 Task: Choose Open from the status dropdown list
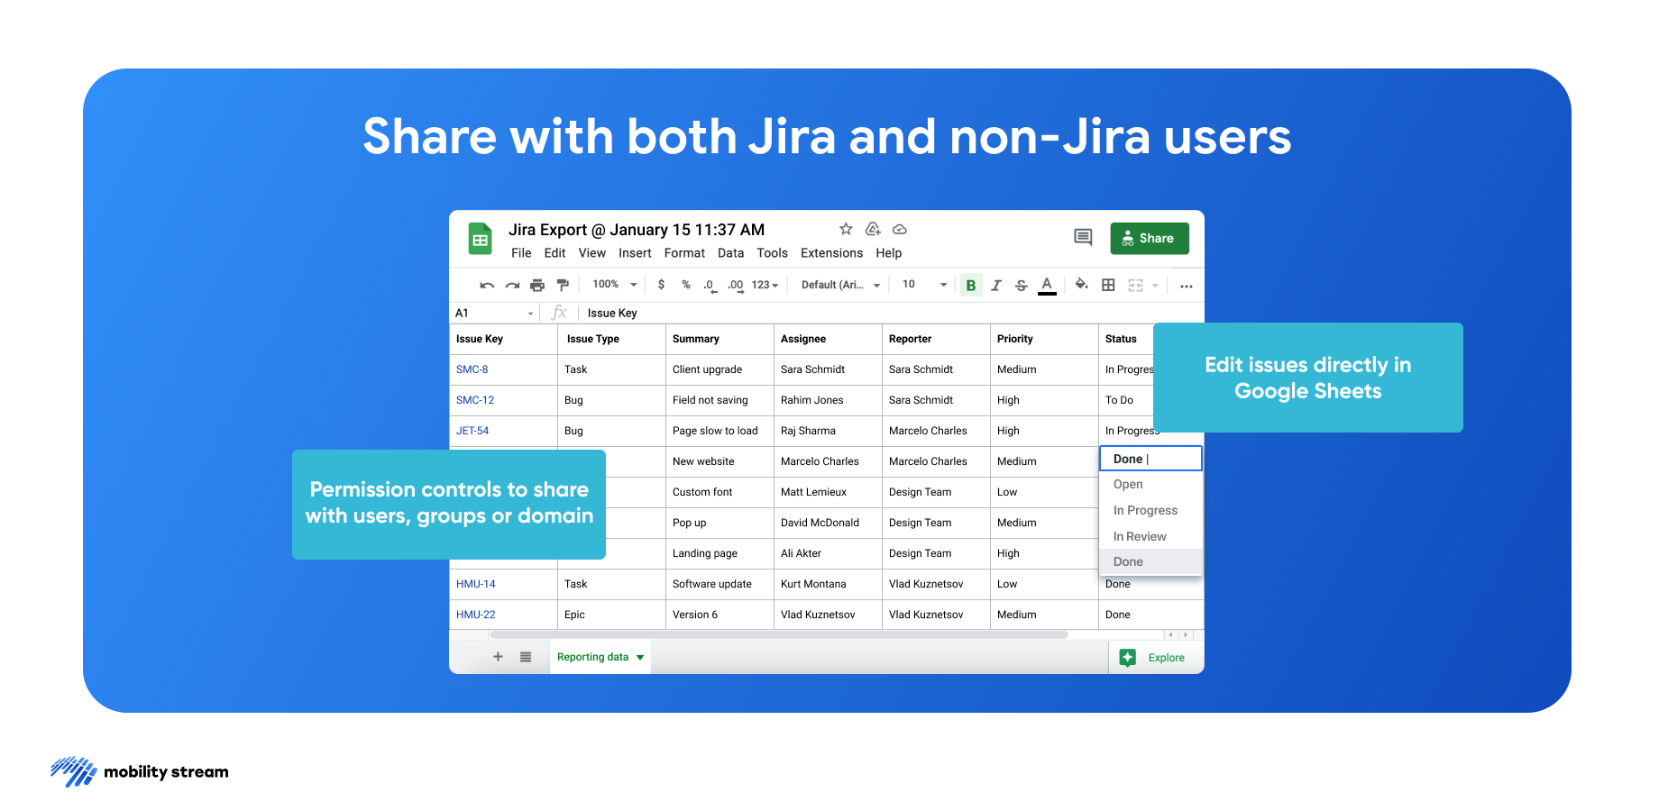pyautogui.click(x=1150, y=484)
